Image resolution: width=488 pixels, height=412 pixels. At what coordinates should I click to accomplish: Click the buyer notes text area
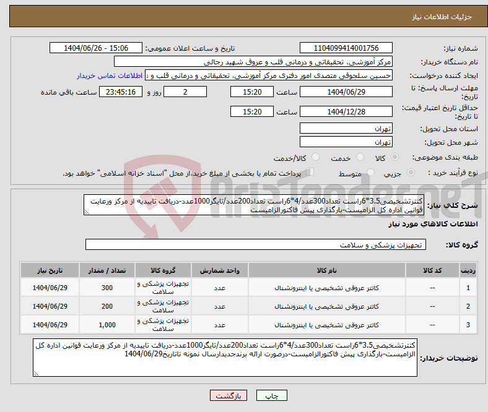pyautogui.click(x=225, y=358)
